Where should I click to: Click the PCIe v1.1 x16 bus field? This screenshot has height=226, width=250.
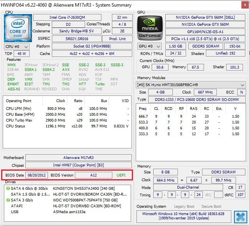(x=205, y=39)
